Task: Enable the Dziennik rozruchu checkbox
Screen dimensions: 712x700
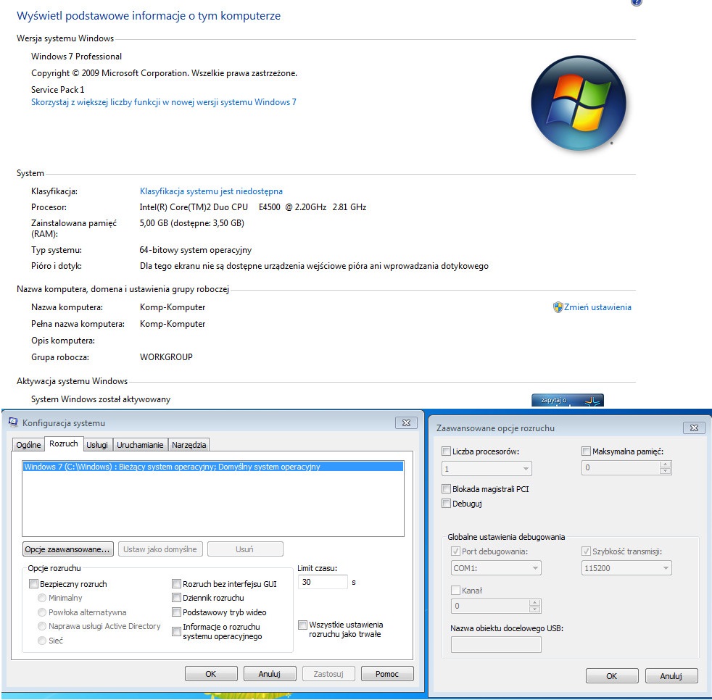Action: pos(177,598)
